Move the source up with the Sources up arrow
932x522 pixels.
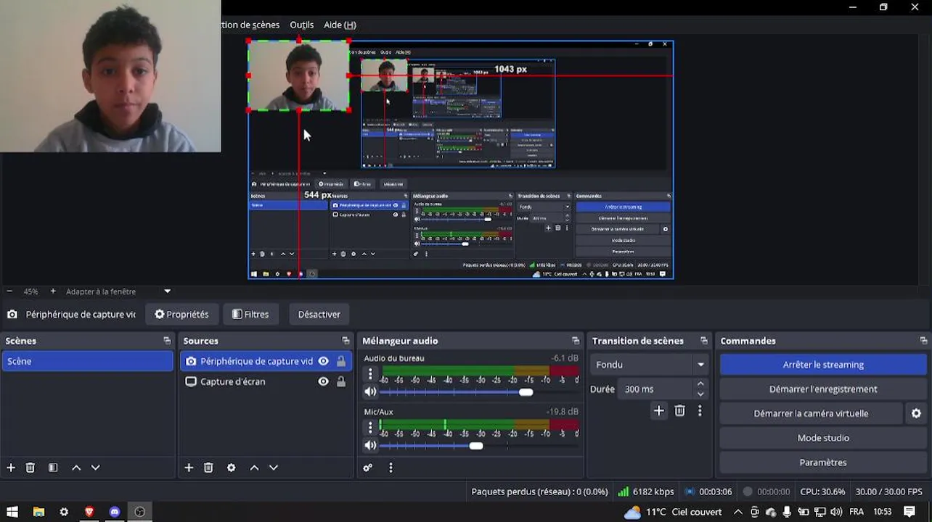coord(254,468)
